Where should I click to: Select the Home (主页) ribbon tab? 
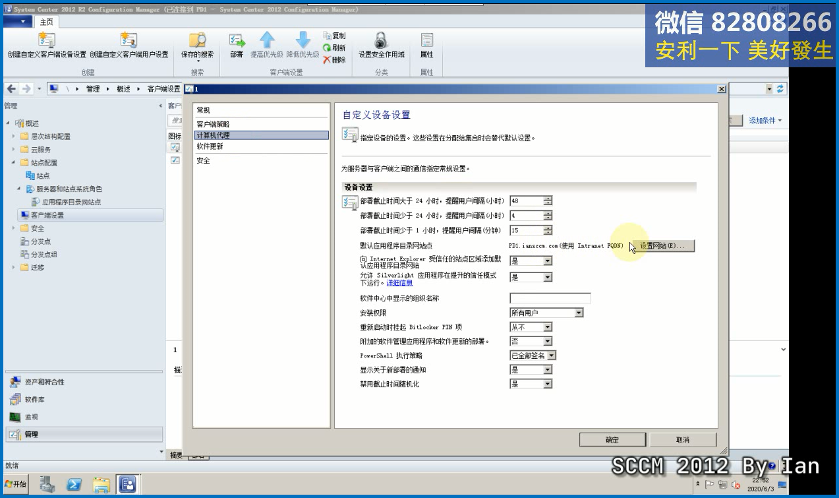point(46,22)
